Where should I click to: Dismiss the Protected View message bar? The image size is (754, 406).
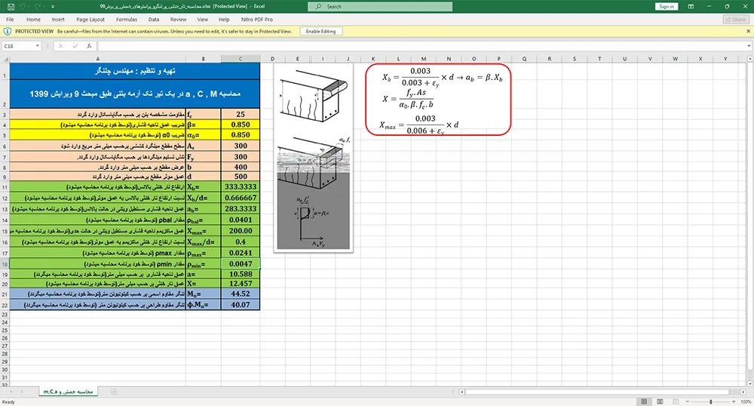(x=749, y=31)
